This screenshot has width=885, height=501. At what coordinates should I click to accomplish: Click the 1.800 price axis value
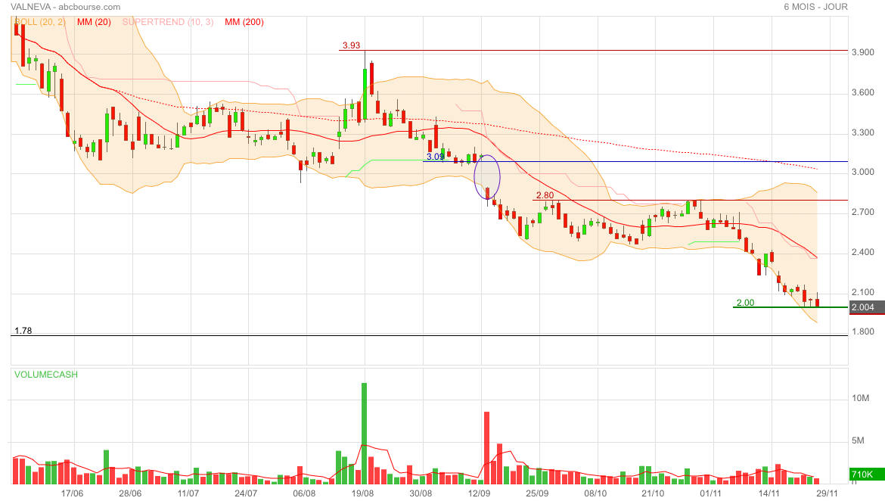[x=863, y=331]
